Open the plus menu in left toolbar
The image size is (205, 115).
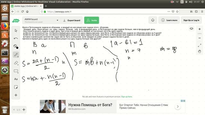point(16,95)
